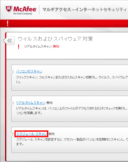Open the リアルタイムスキャン link
128x162 pixels.
pyautogui.click(x=31, y=103)
